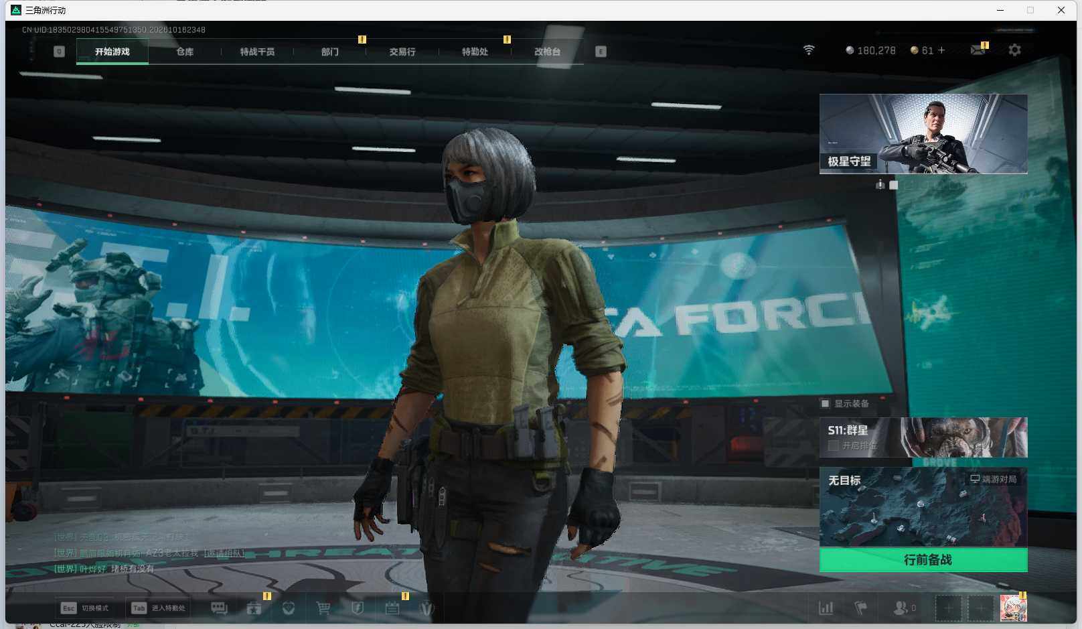Select the white square banner page indicator
This screenshot has height=629, width=1082.
tap(893, 185)
